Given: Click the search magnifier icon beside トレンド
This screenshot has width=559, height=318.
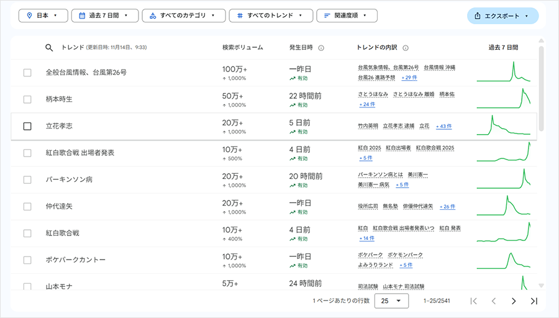Looking at the screenshot, I should (50, 47).
